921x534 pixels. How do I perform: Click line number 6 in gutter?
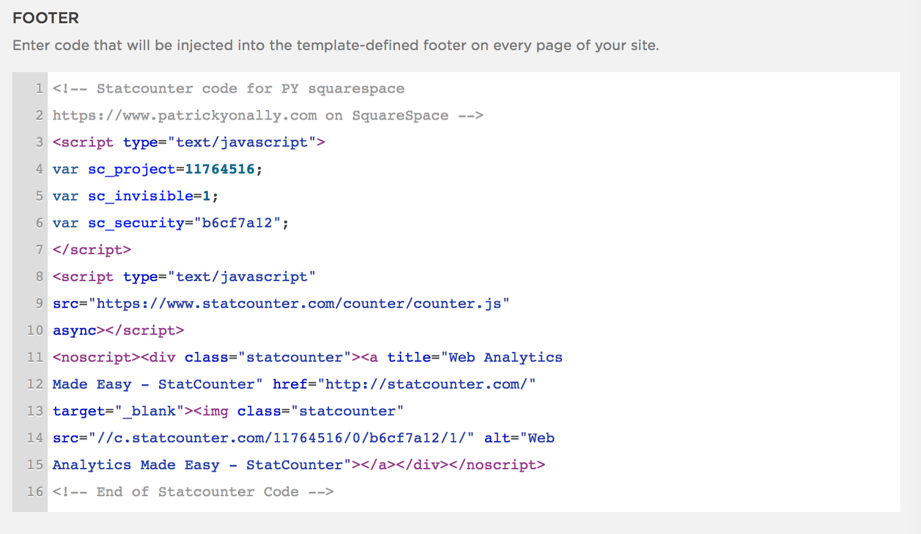point(39,223)
